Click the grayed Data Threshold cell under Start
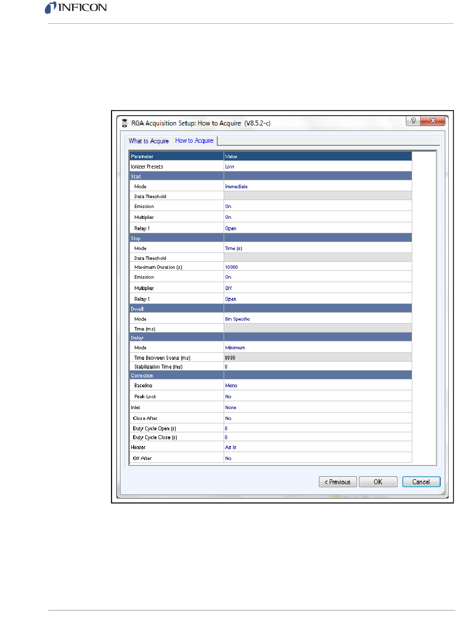This screenshot has width=469, height=626. click(x=318, y=196)
